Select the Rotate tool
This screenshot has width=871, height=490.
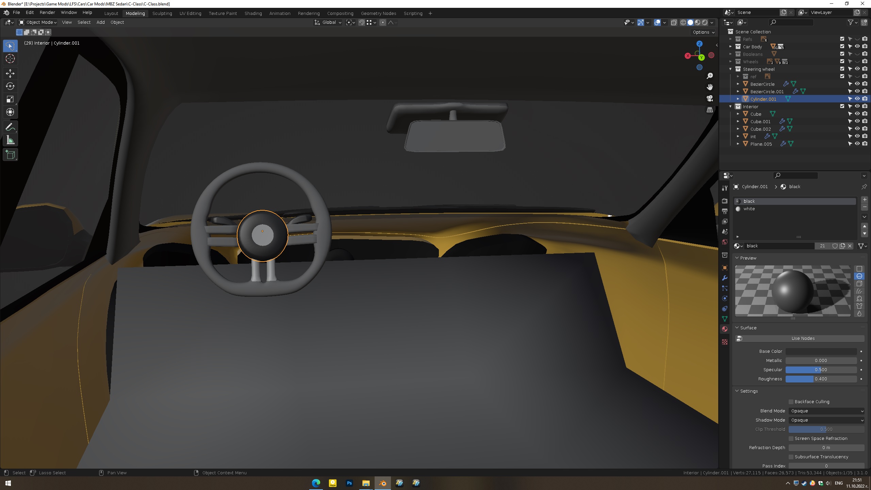(10, 86)
